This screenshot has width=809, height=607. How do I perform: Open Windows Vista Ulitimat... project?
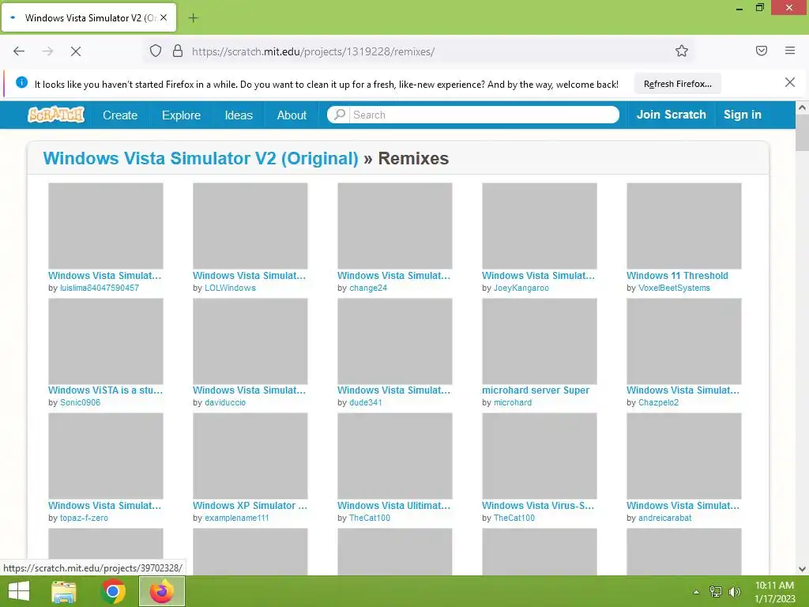pyautogui.click(x=393, y=505)
